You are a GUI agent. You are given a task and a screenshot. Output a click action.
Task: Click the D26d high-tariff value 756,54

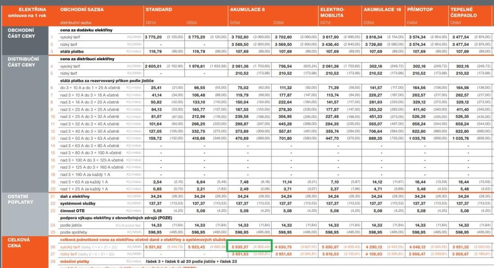coord(285,66)
